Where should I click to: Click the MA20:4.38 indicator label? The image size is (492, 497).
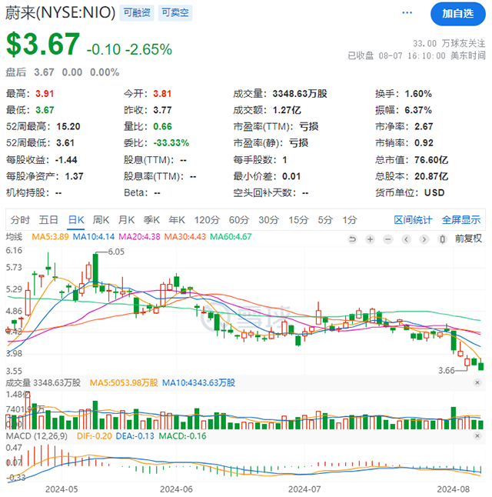(x=139, y=237)
